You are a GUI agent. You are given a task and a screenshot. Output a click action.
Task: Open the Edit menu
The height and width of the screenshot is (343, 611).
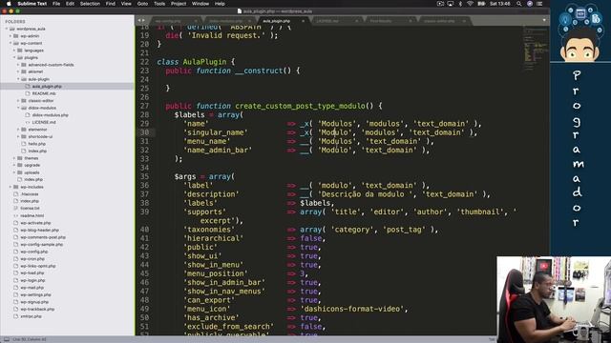pos(70,4)
